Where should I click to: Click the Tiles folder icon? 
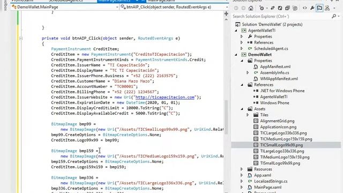pyautogui.click(x=256, y=115)
